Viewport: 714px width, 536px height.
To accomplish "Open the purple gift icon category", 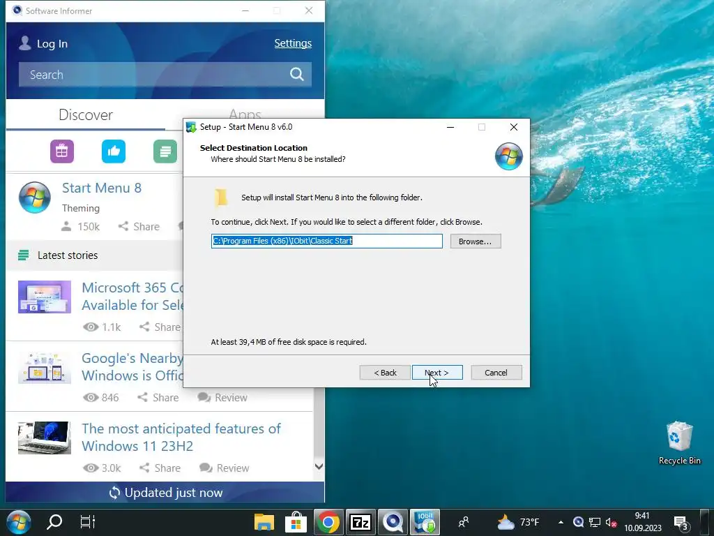I will (62, 151).
